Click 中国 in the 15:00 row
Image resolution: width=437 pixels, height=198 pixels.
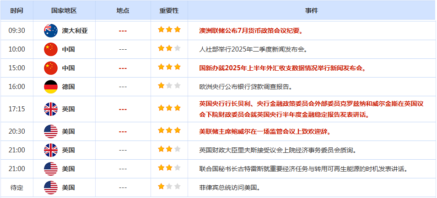pyautogui.click(x=68, y=68)
